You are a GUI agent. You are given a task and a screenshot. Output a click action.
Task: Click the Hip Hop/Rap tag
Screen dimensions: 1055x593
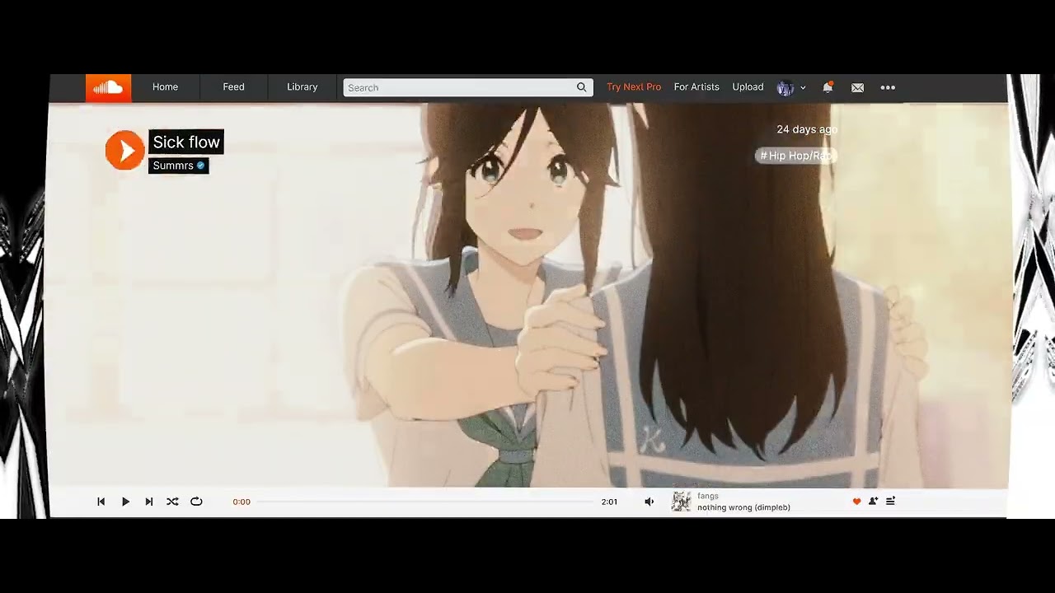click(796, 156)
